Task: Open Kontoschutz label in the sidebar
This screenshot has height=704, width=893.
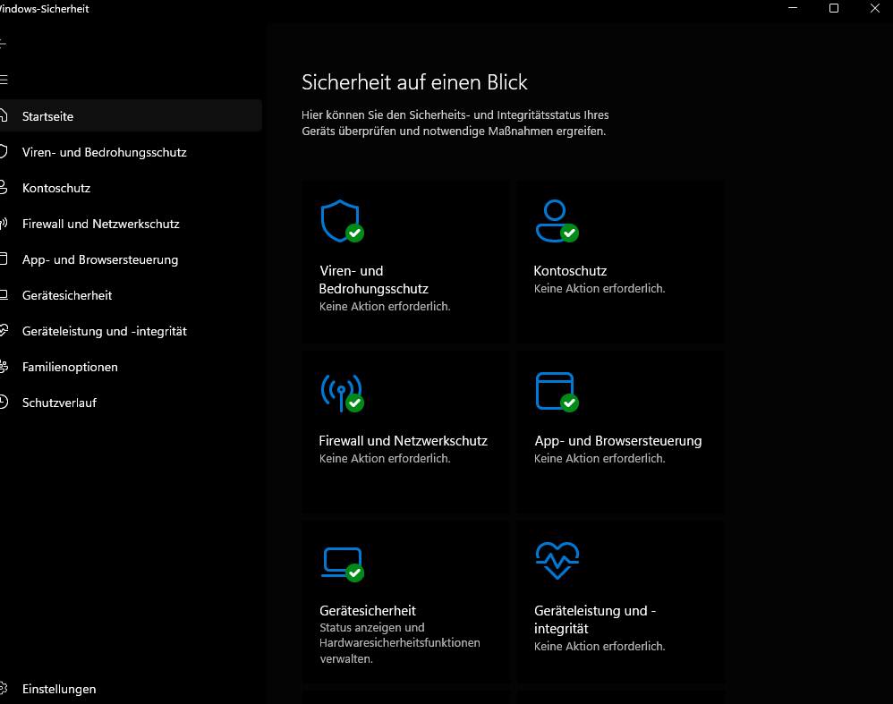Action: tap(56, 188)
